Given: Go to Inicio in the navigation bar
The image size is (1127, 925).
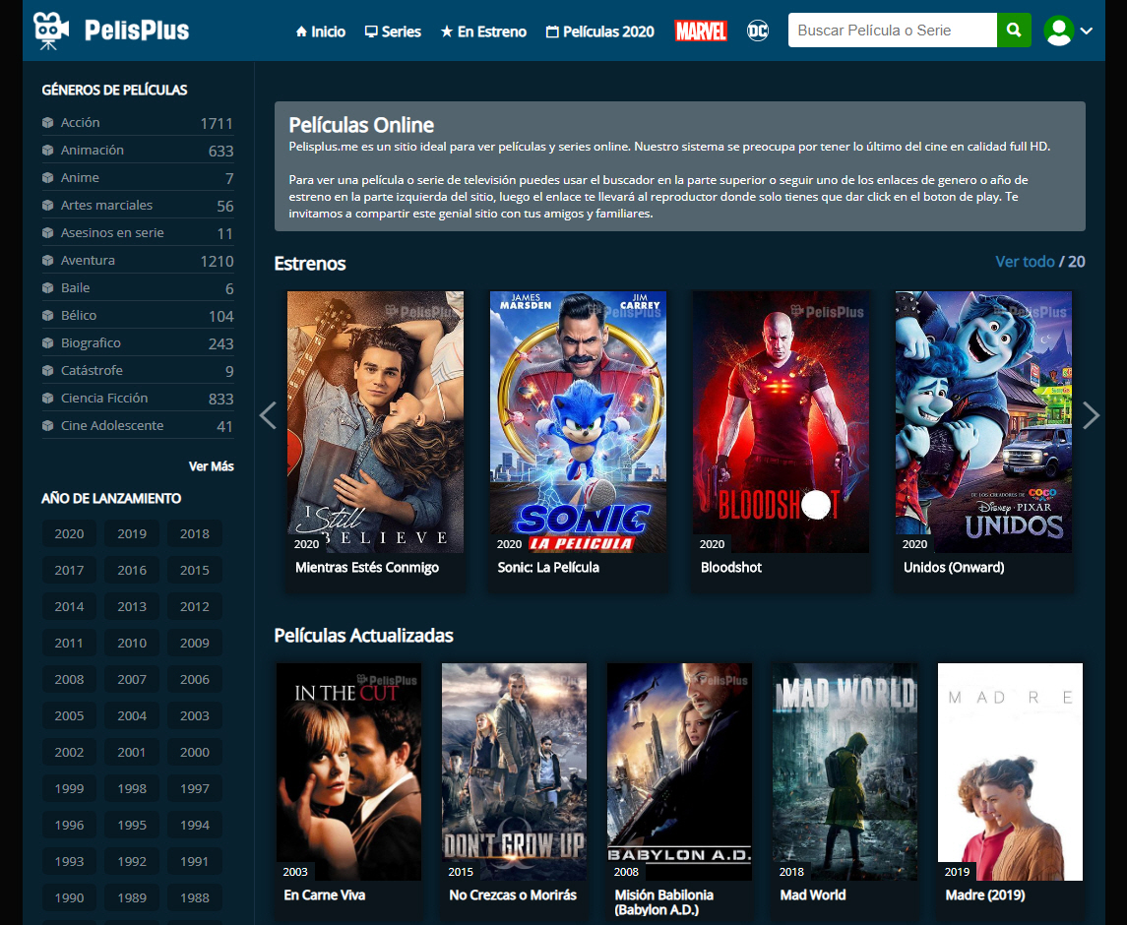Looking at the screenshot, I should pos(321,31).
